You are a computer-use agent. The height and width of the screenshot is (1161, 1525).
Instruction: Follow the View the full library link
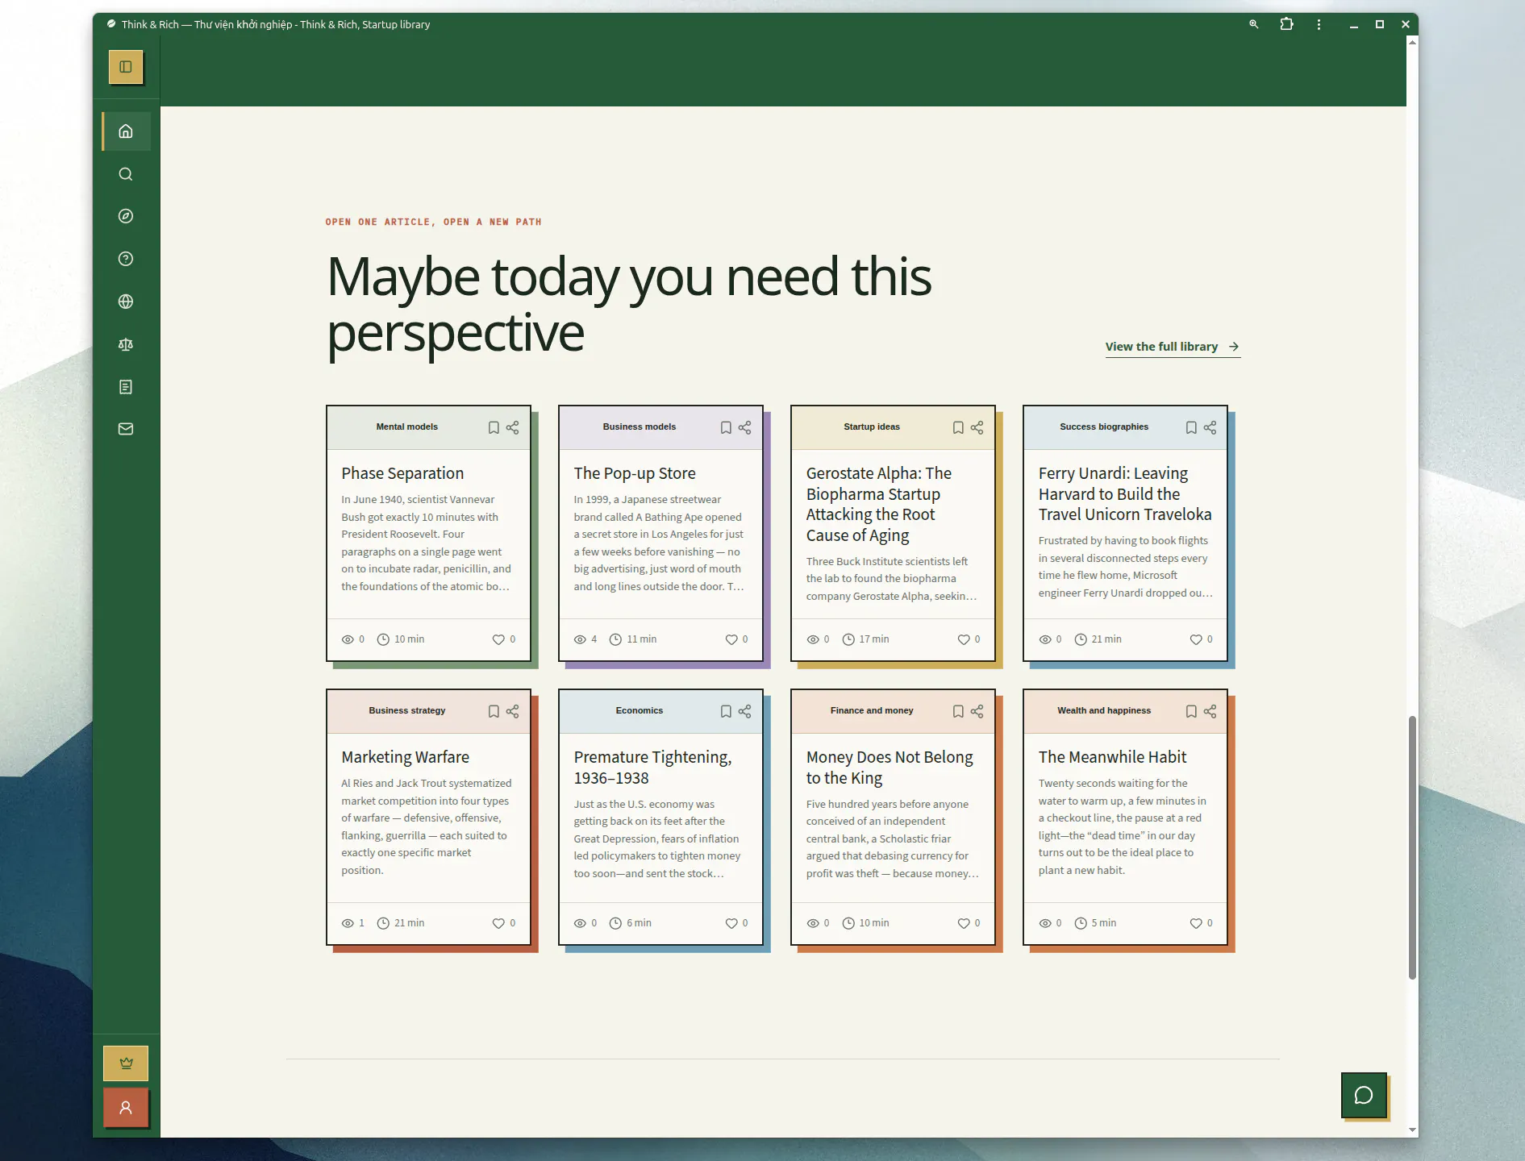tap(1173, 347)
